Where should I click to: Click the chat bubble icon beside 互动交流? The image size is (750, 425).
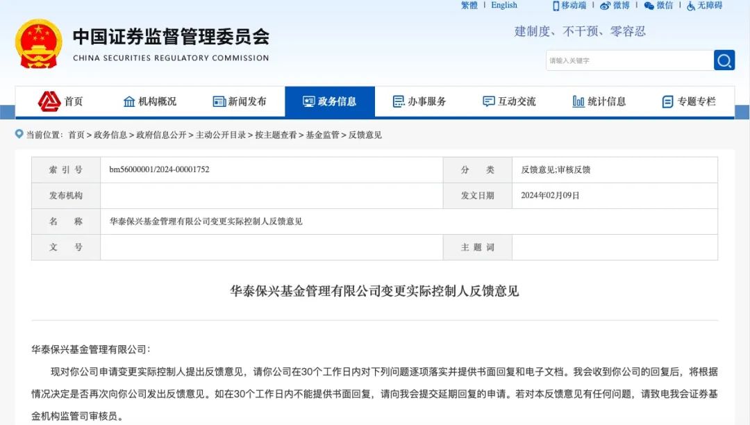coord(488,101)
